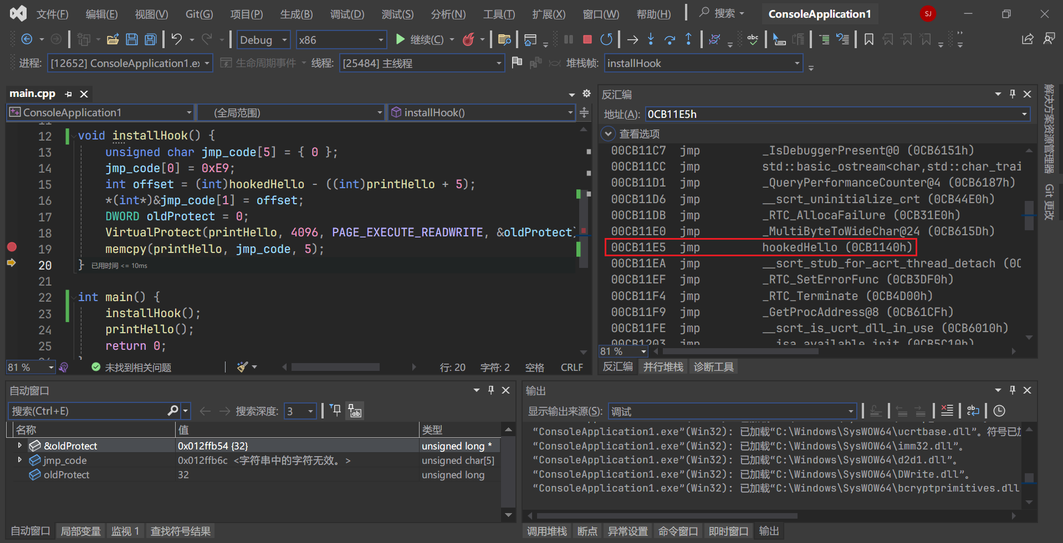
Task: Toggle the breakpoint on line 19
Action: point(12,247)
